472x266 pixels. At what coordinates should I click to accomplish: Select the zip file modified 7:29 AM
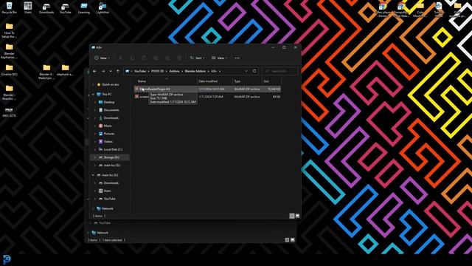[207, 97]
